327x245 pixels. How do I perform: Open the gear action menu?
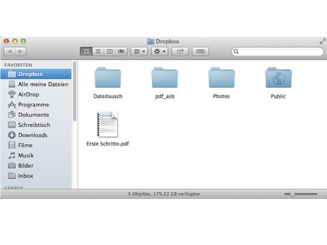pyautogui.click(x=159, y=51)
